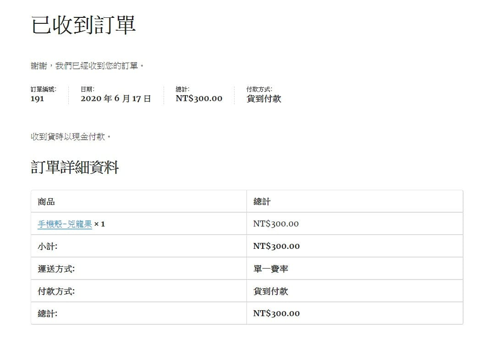Click the final 總計 amount in last row
This screenshot has height=350, width=487.
276,313
